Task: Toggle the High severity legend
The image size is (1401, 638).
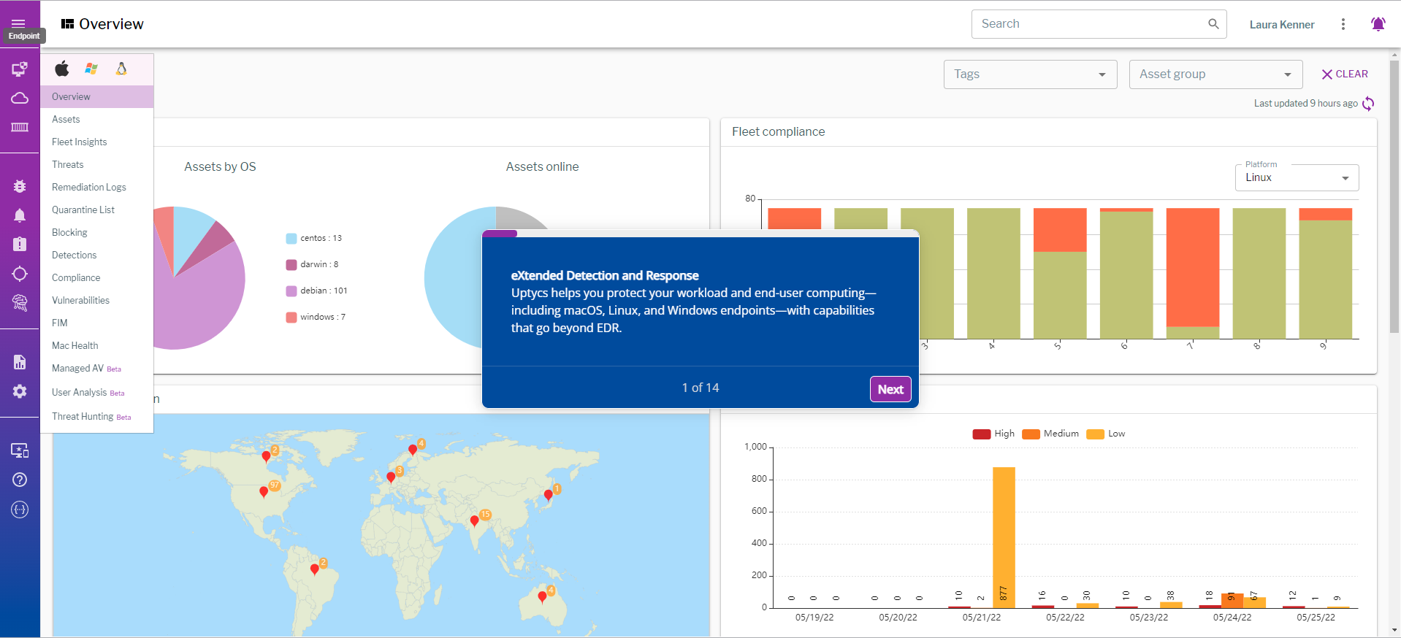Action: point(993,434)
